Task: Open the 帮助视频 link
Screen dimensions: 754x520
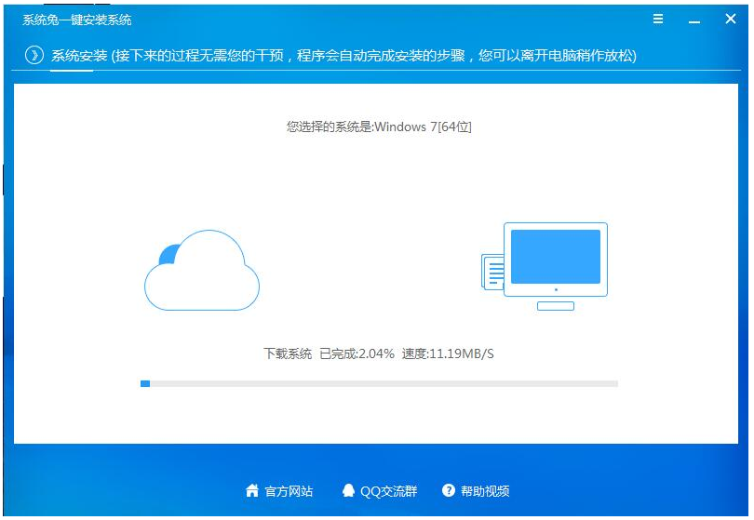Action: pyautogui.click(x=485, y=491)
